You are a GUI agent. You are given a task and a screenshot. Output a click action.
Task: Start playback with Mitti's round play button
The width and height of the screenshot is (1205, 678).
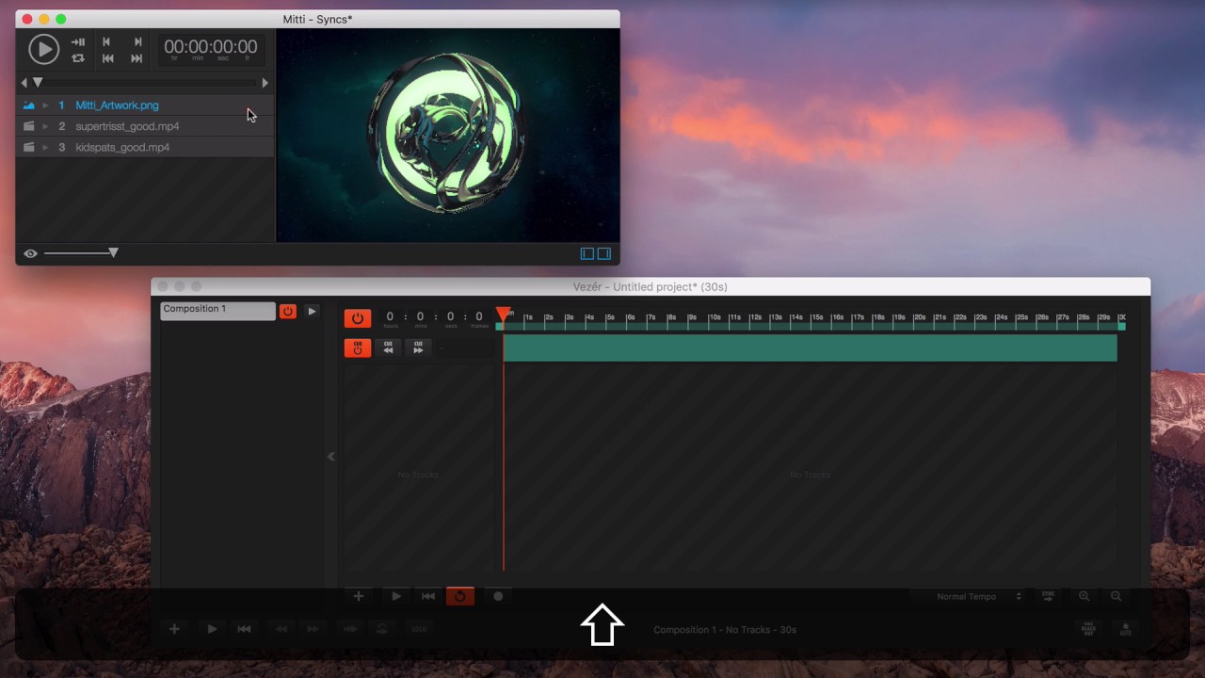click(x=43, y=49)
